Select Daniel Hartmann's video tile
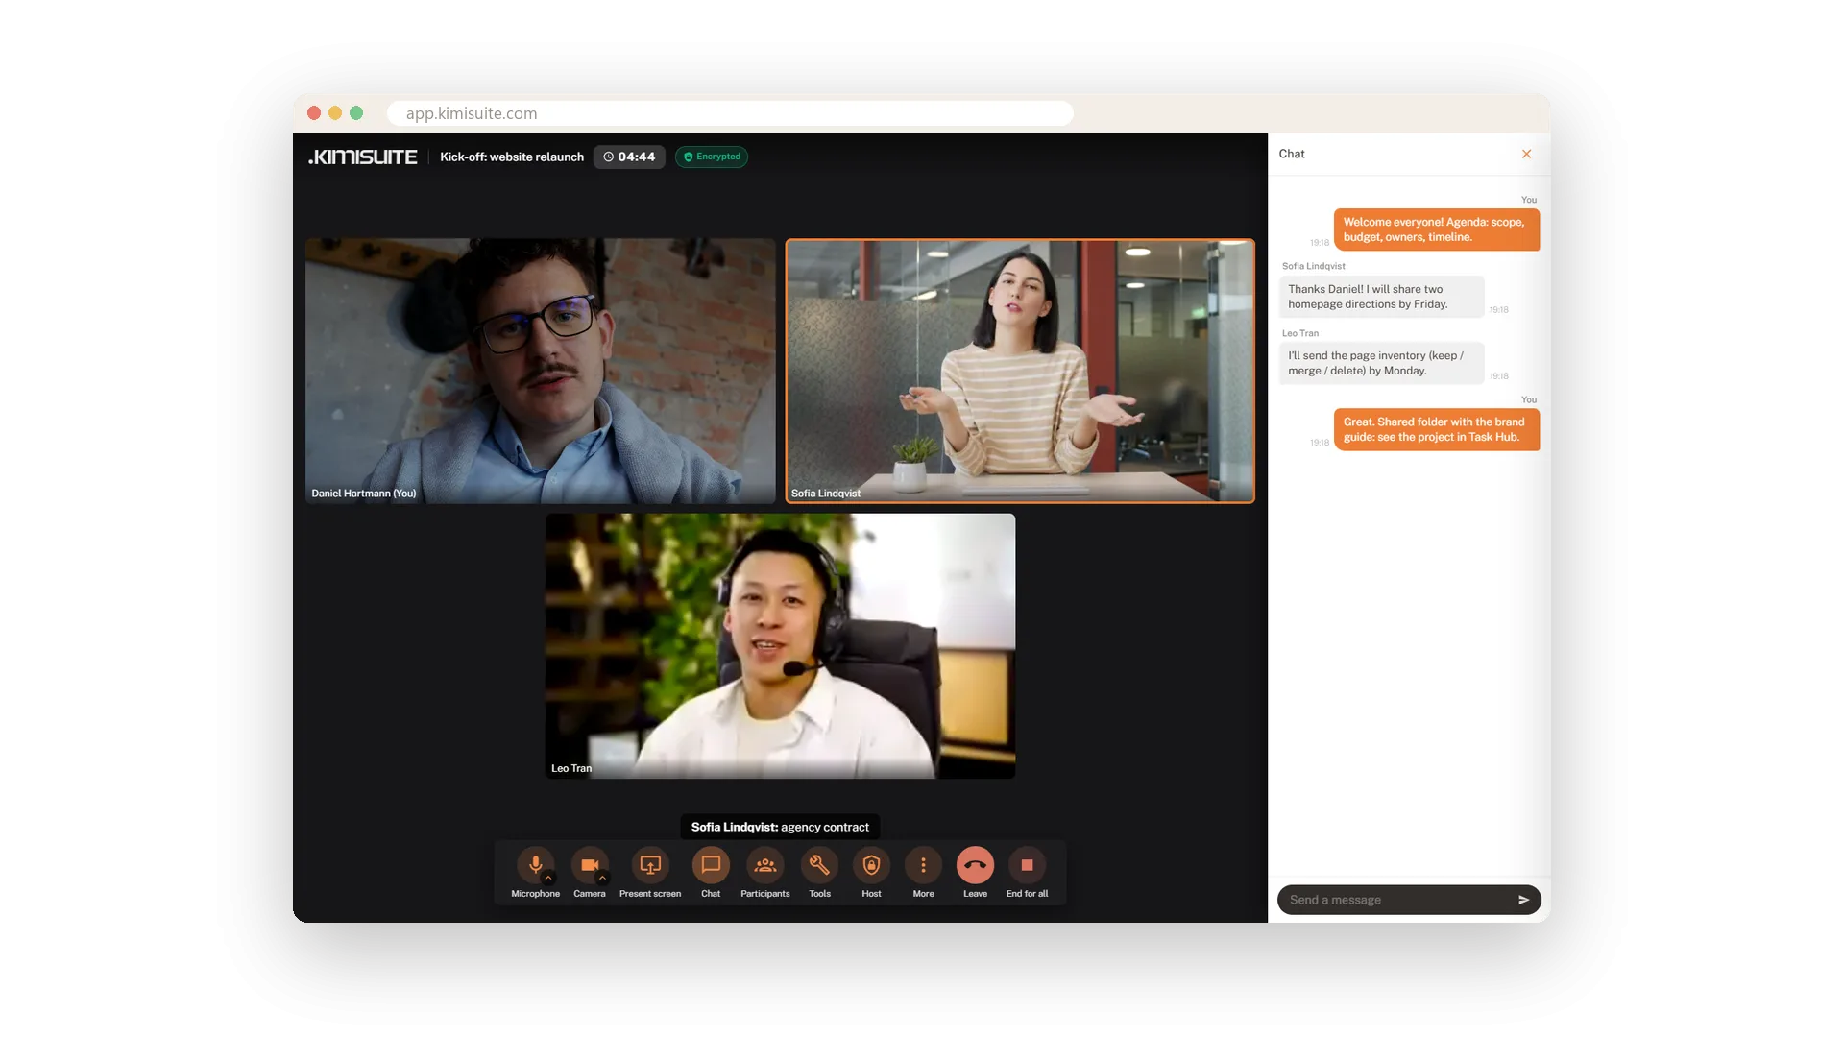 coord(540,371)
